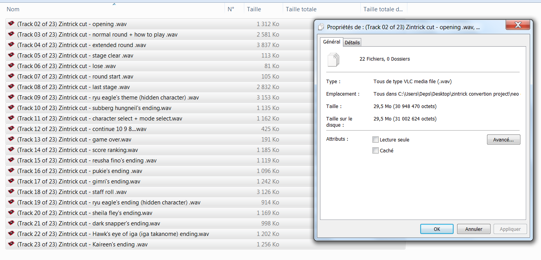Click VLC icon of Track 13 game over file
This screenshot has height=260, width=541.
[x=11, y=139]
